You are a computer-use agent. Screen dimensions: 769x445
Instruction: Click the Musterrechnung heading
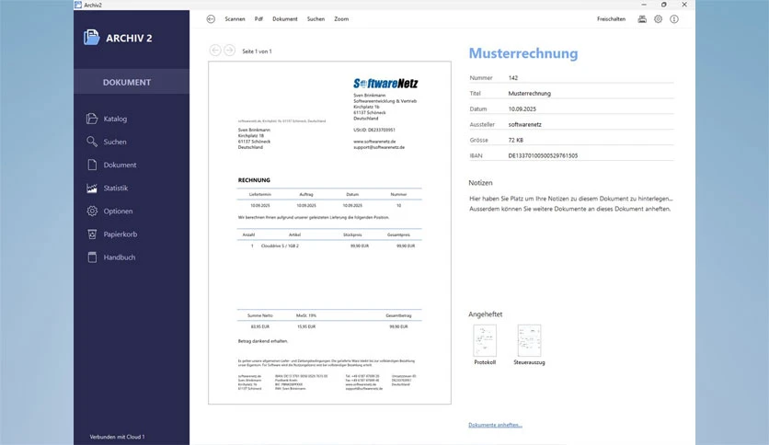(x=523, y=53)
